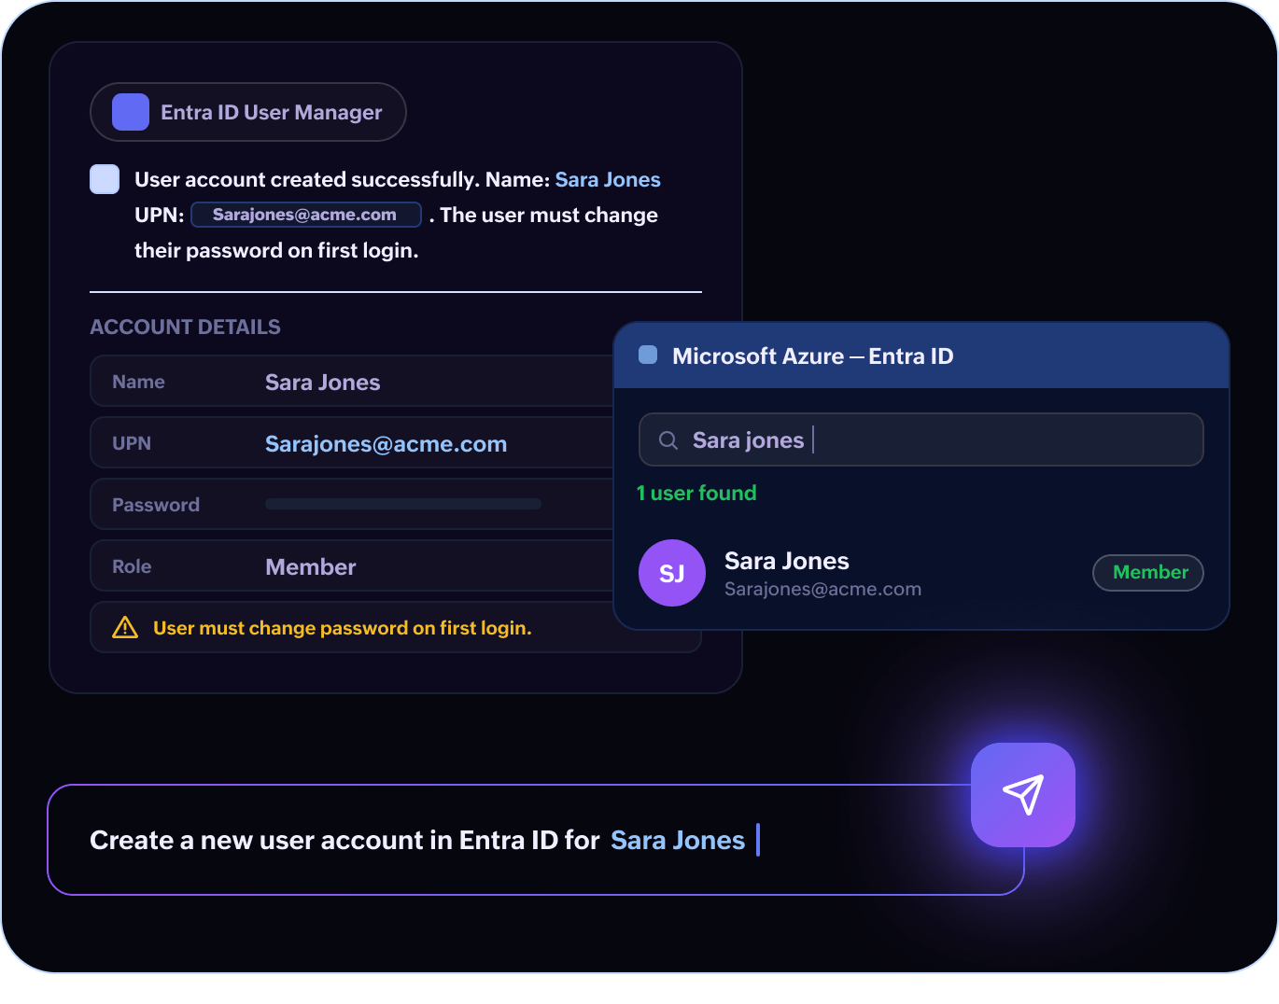
Task: Click the 1 user found status text
Action: pos(696,493)
